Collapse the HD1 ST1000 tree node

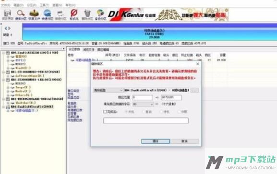(x=3, y=72)
